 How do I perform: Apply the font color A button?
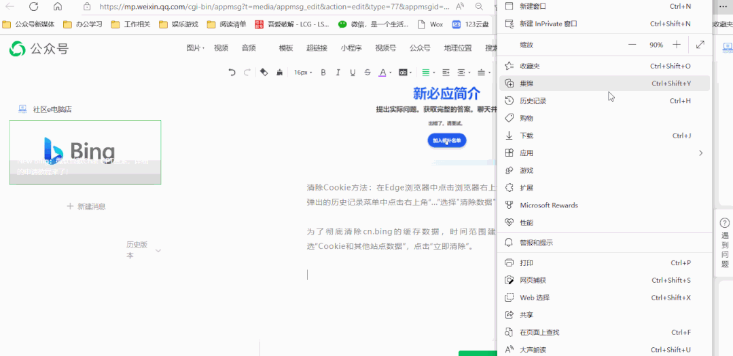(382, 73)
